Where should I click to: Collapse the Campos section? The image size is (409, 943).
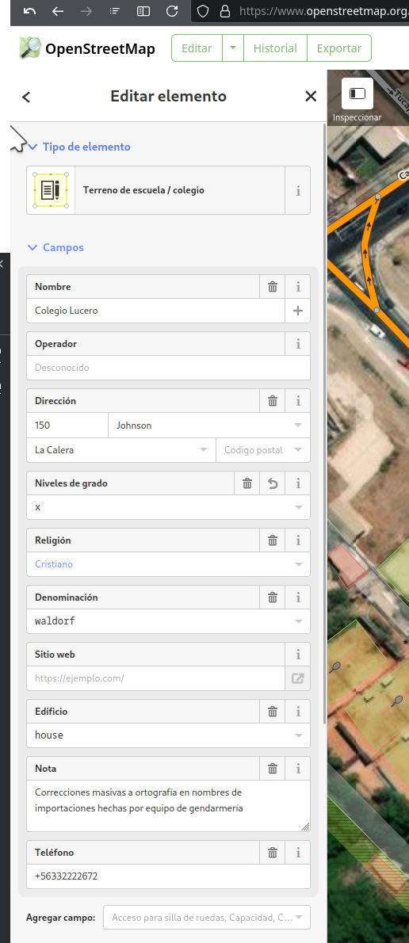click(56, 247)
